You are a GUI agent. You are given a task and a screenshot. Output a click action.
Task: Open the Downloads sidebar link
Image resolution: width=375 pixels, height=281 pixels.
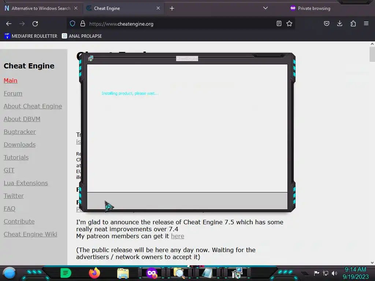point(20,145)
